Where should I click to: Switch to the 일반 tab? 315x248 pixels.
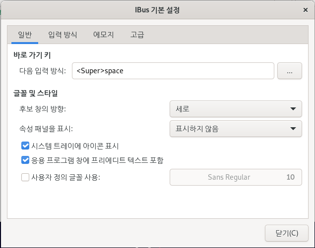[x=25, y=35]
